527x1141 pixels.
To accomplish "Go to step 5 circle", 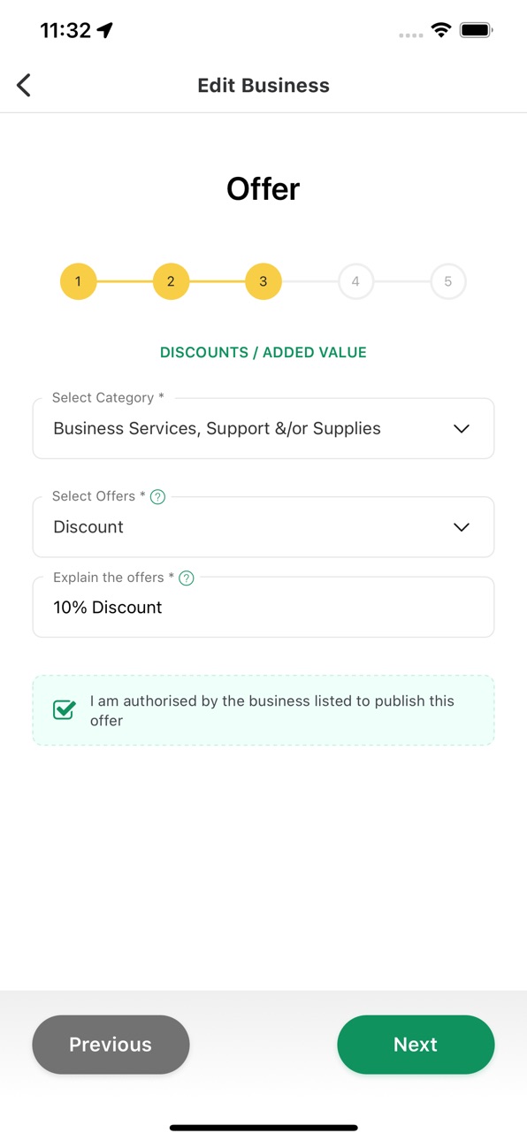I will pos(448,281).
